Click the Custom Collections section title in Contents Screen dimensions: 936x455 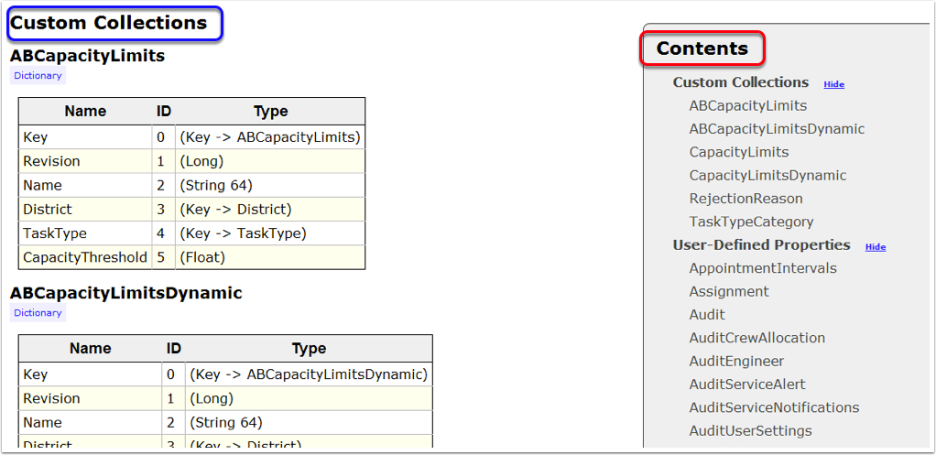pos(740,82)
